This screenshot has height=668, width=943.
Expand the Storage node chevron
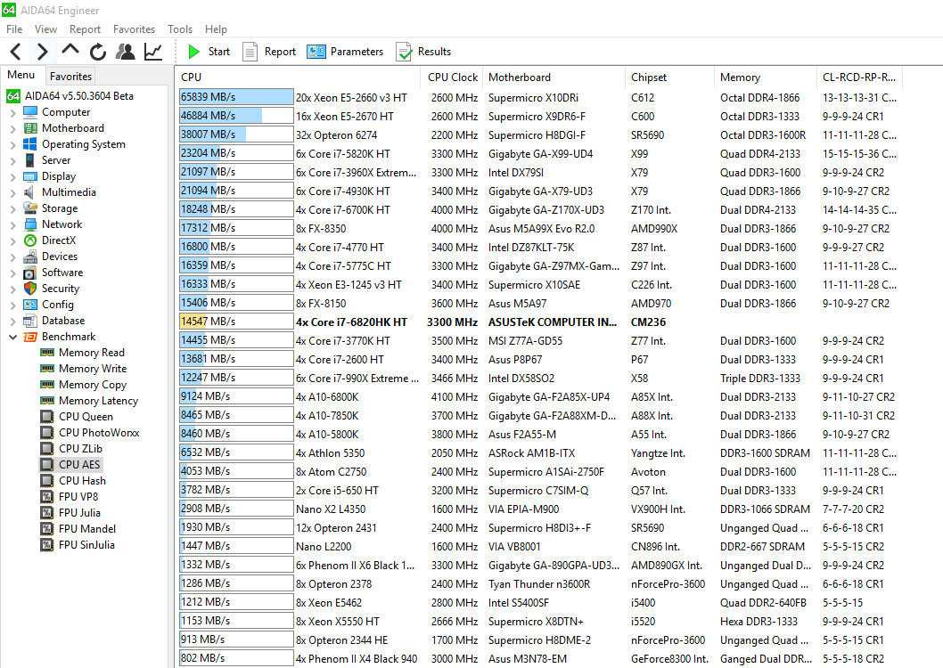pos(13,208)
